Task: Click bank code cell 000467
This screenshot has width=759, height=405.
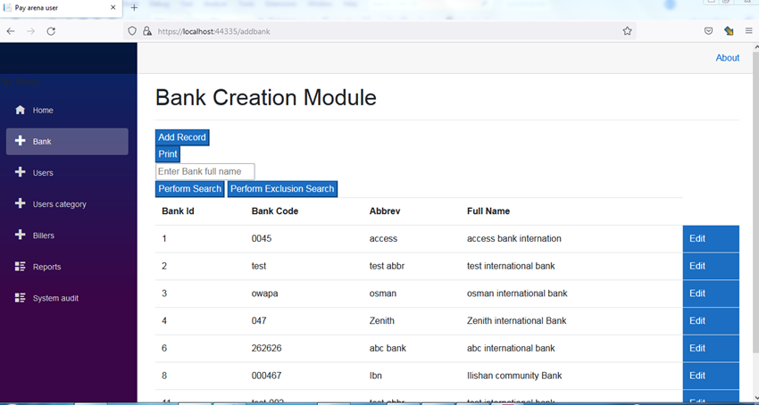Action: [267, 376]
